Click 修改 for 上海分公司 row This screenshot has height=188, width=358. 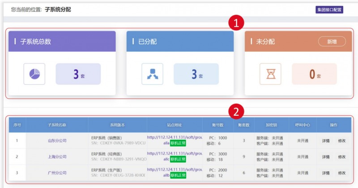(341, 157)
